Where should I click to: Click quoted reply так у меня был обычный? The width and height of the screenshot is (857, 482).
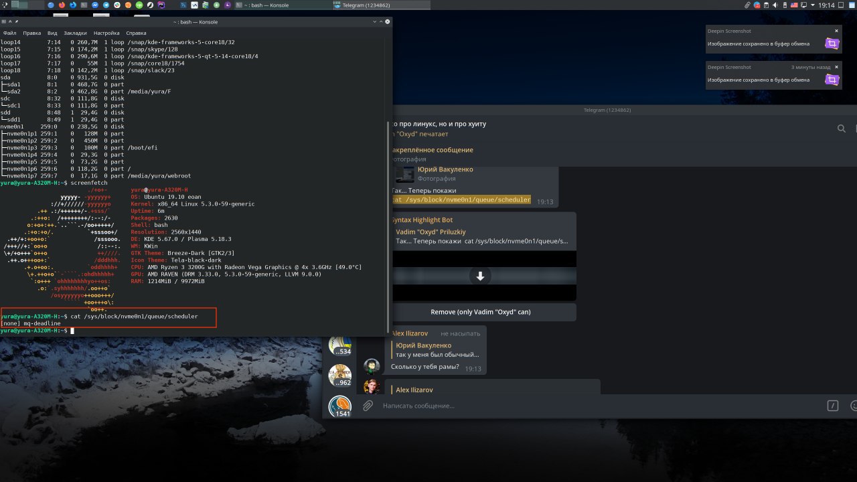click(437, 355)
